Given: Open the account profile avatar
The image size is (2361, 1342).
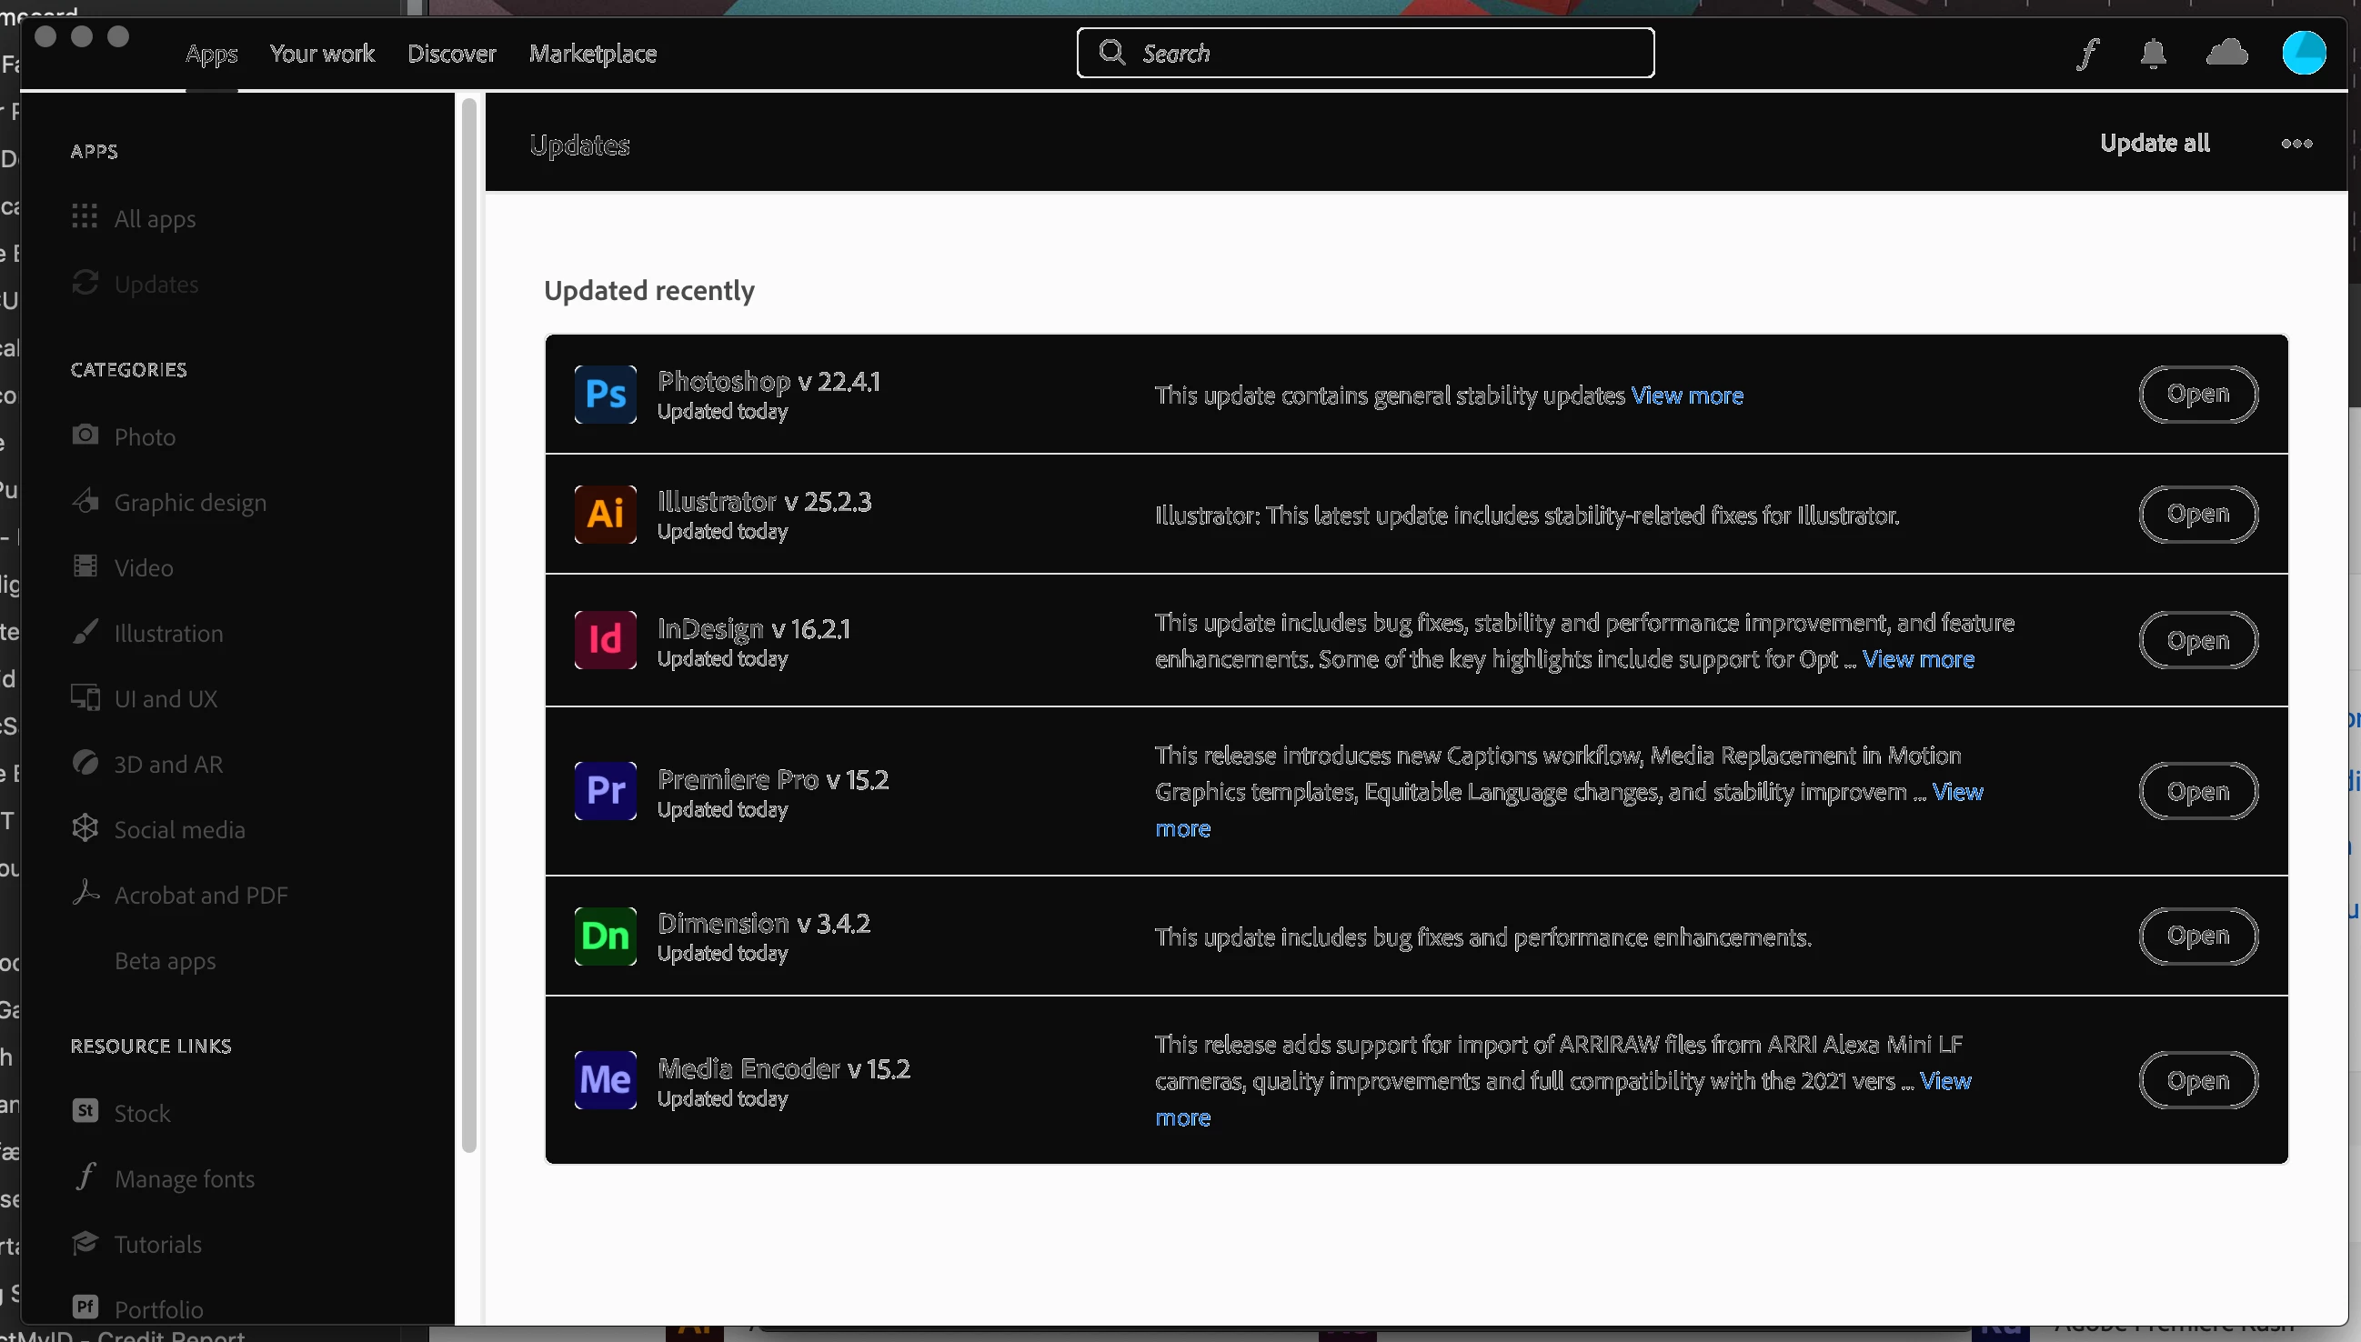Looking at the screenshot, I should [2303, 53].
